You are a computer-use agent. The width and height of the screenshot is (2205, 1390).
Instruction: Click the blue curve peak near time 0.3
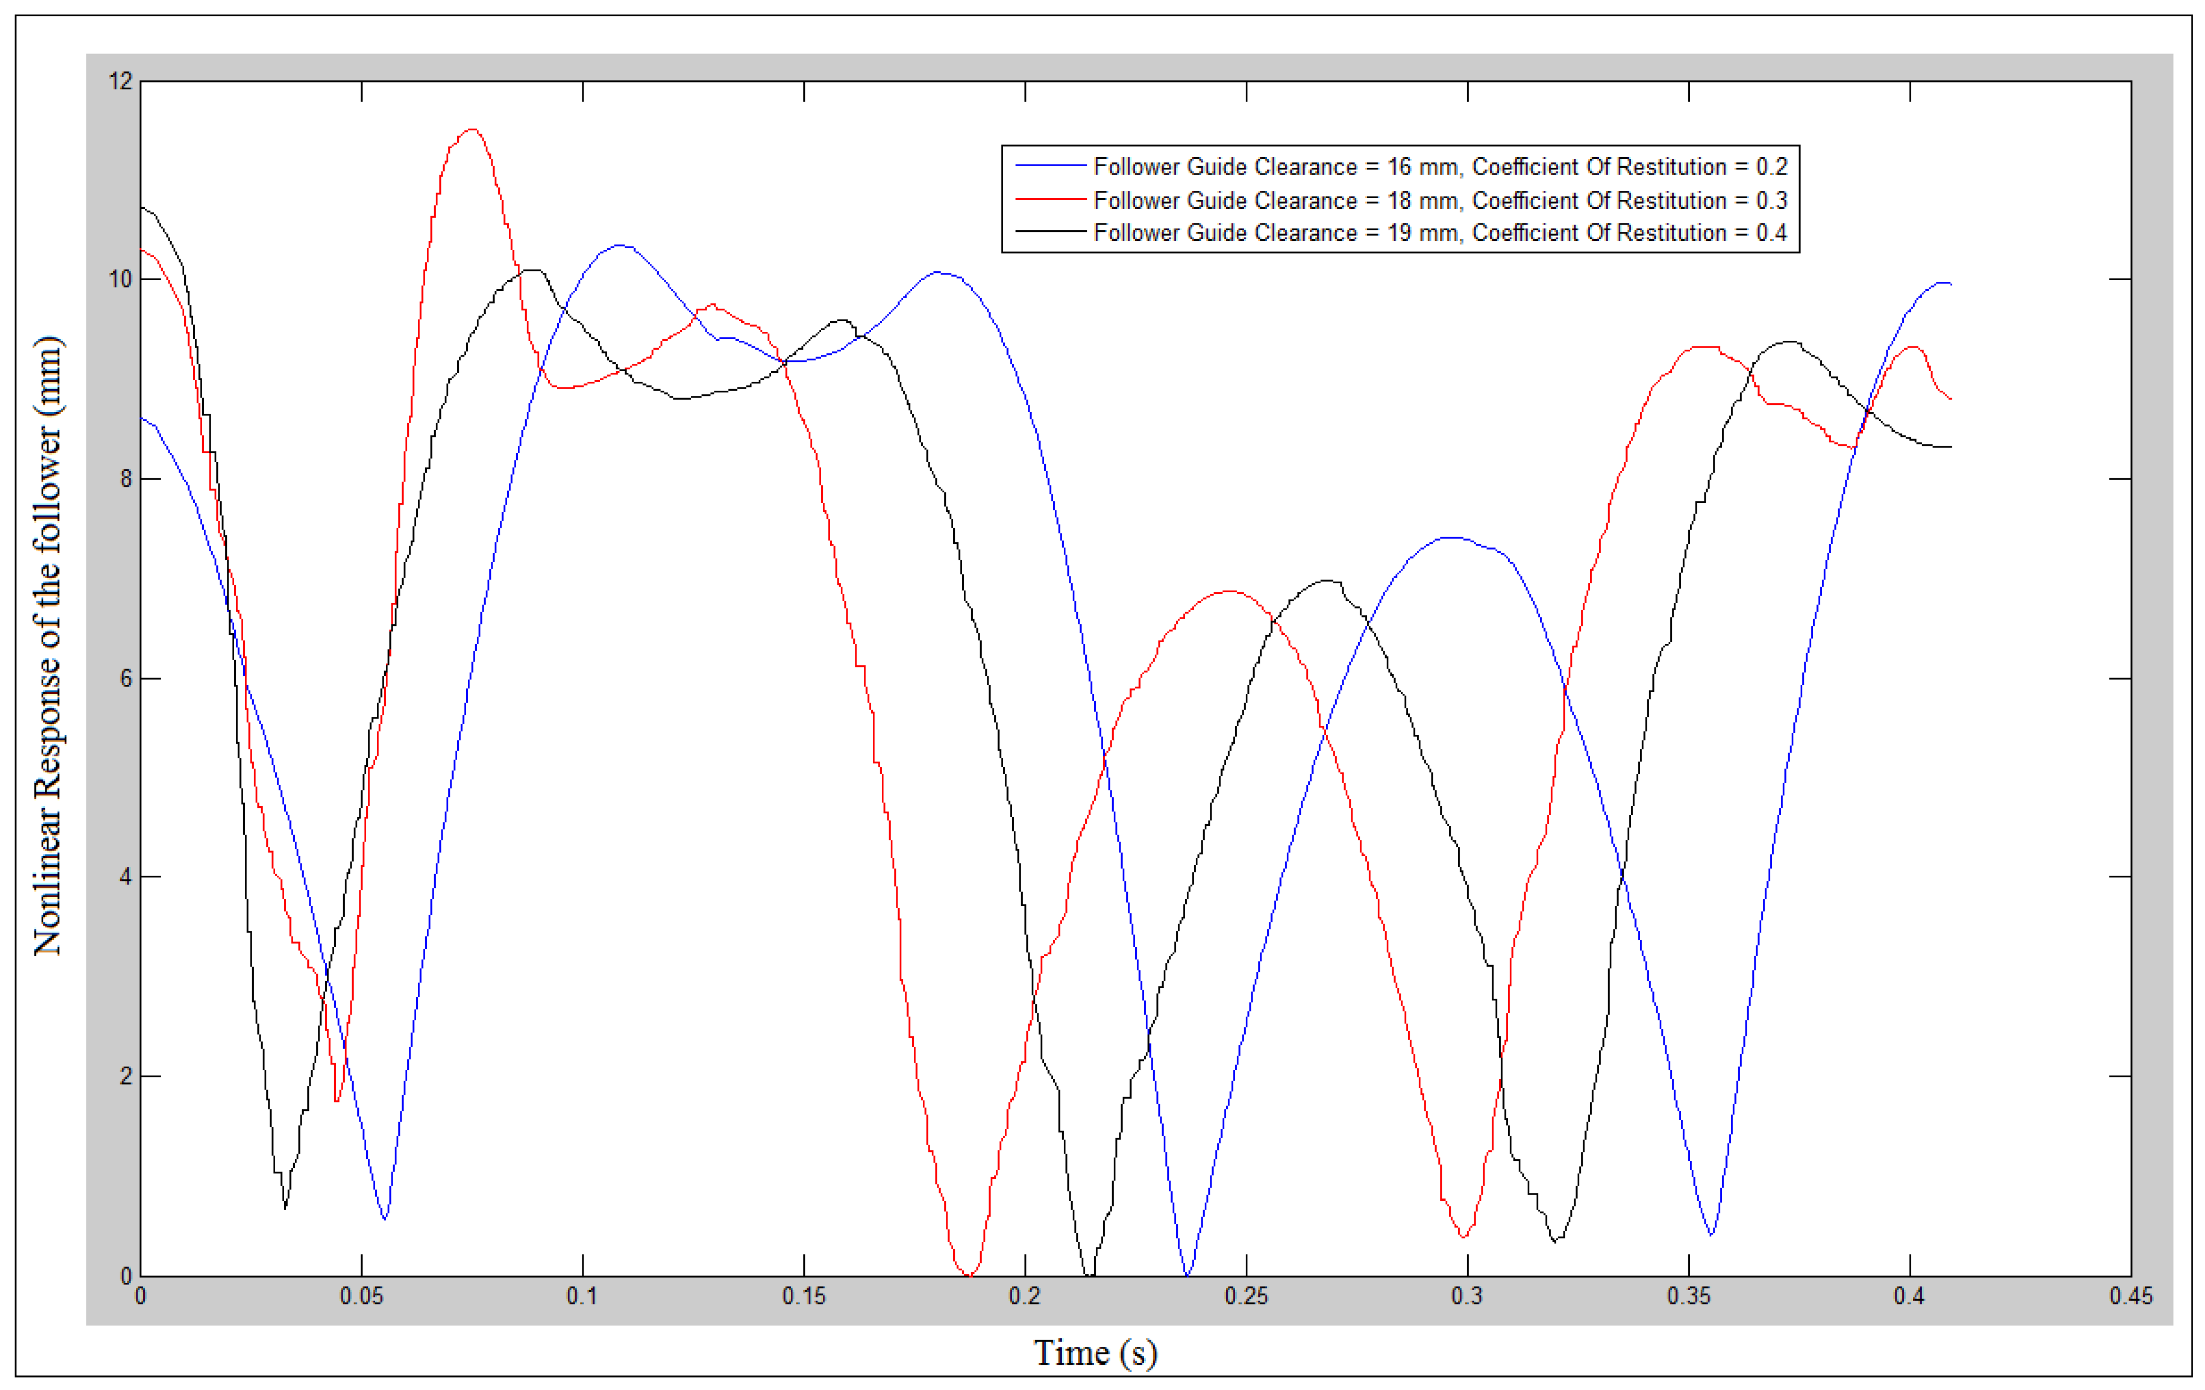[x=1451, y=538]
